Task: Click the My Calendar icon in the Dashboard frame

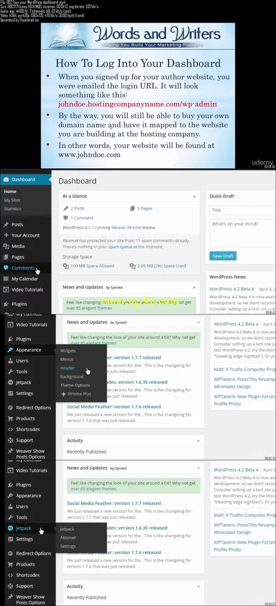Action: pyautogui.click(x=6, y=279)
